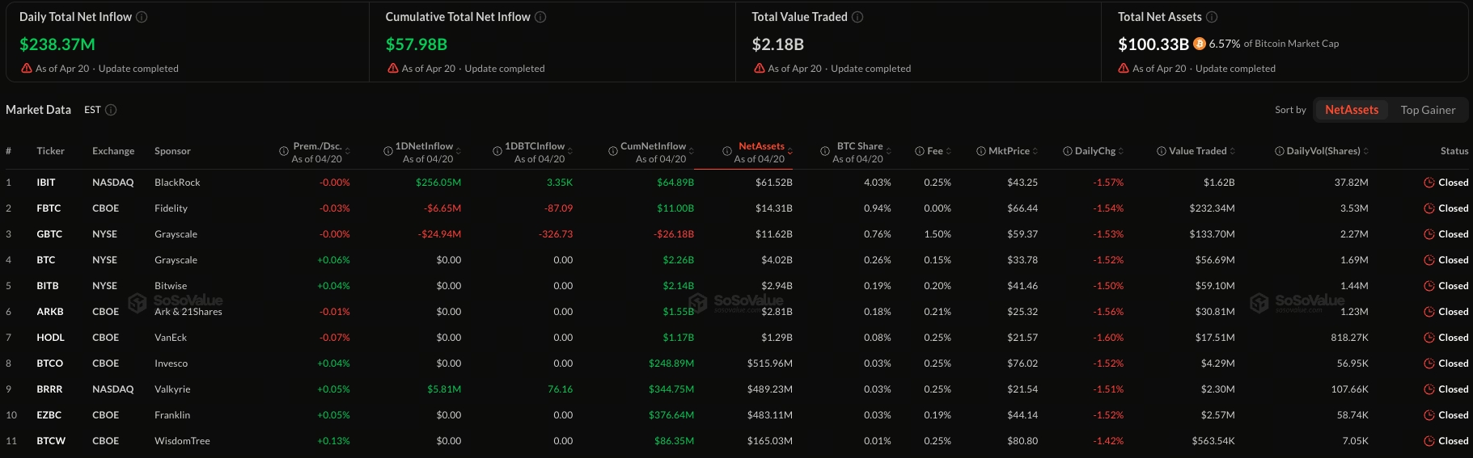Click info icon beside Cumulative Total Net Inflow

tap(540, 17)
